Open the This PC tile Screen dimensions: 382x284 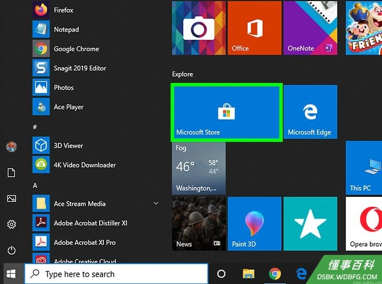[364, 168]
